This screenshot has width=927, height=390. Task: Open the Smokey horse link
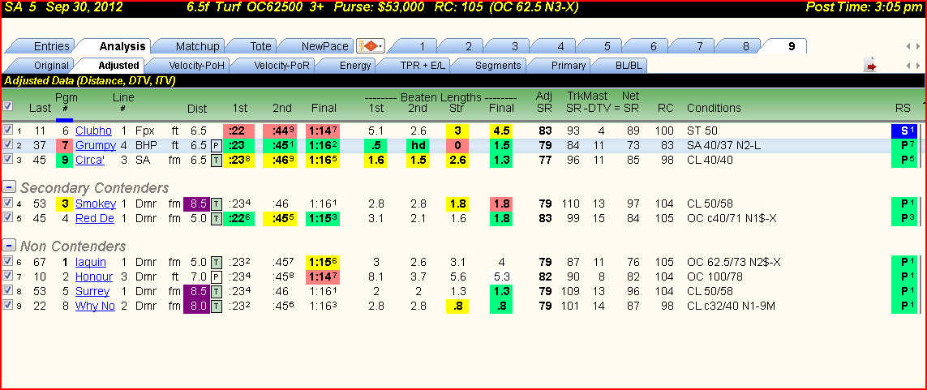tap(96, 204)
